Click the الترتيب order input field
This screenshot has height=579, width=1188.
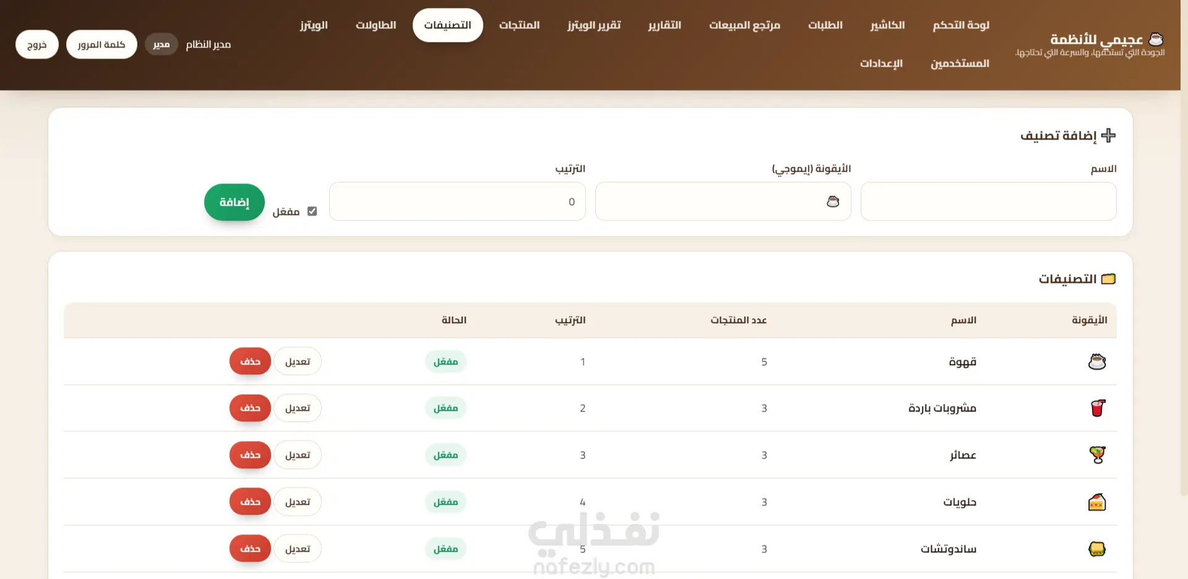pos(457,201)
